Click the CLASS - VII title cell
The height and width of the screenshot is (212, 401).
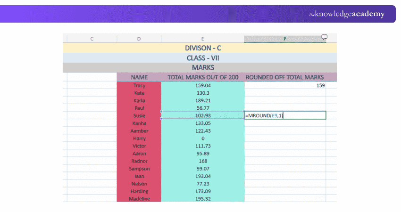(x=200, y=58)
